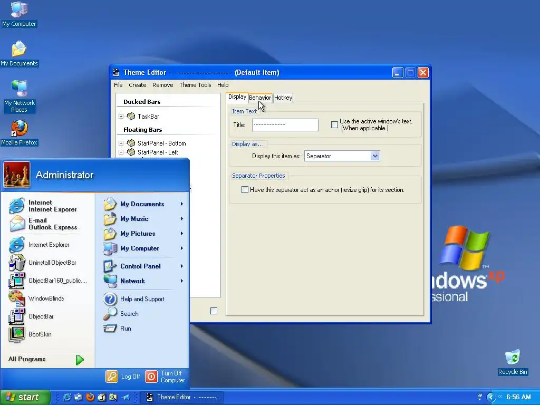
Task: Expand My Documents submenu in Start menu
Action: (182, 204)
